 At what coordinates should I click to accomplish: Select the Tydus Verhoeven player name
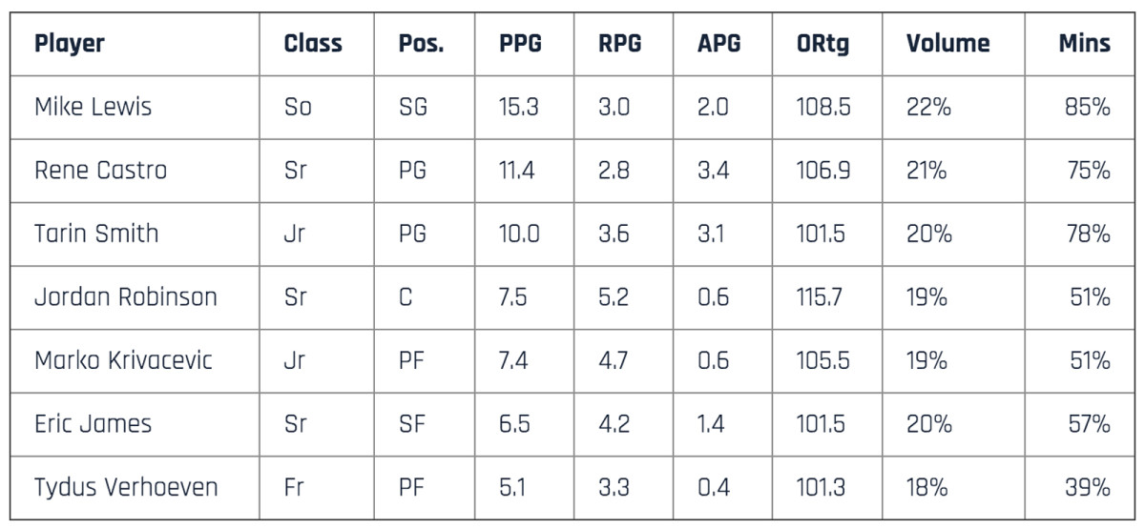click(126, 488)
